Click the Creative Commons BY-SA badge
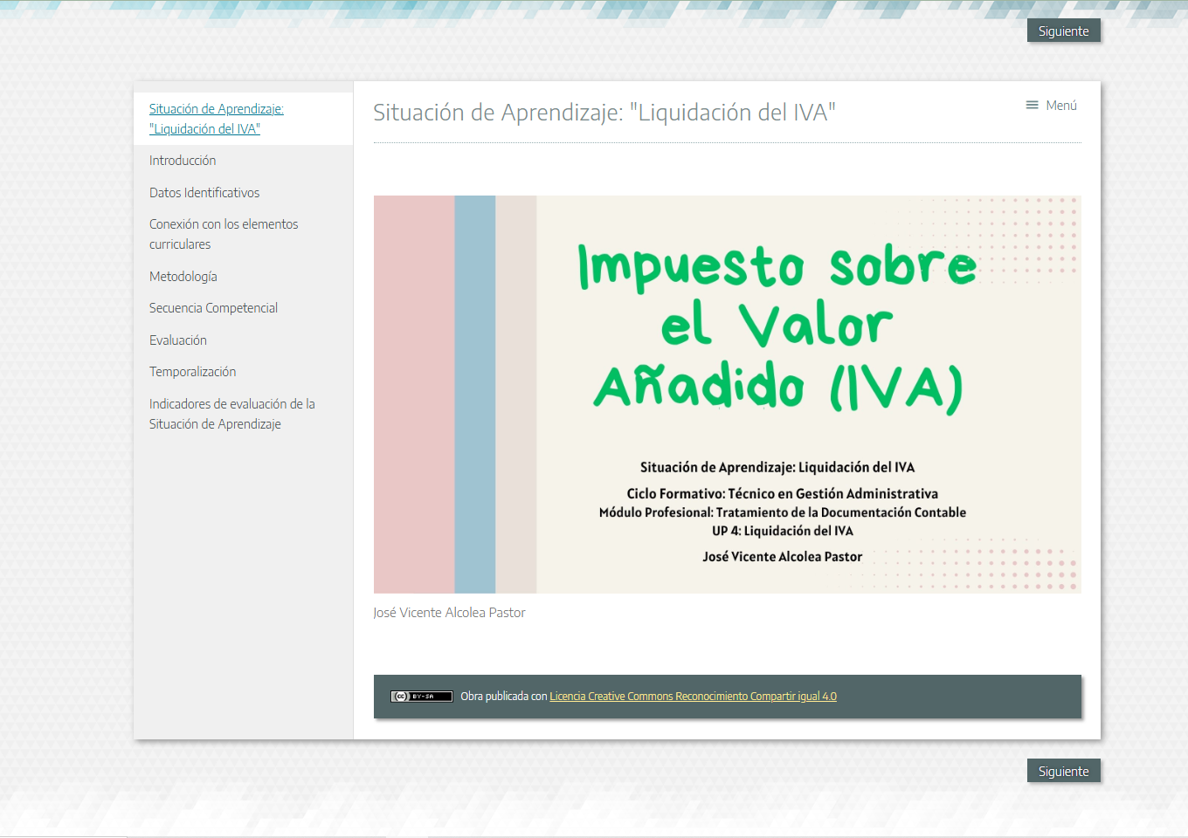1188x838 pixels. (x=422, y=697)
